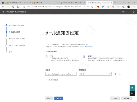Click the 取り消す cancel button
137x102 pixels.
coord(126,98)
